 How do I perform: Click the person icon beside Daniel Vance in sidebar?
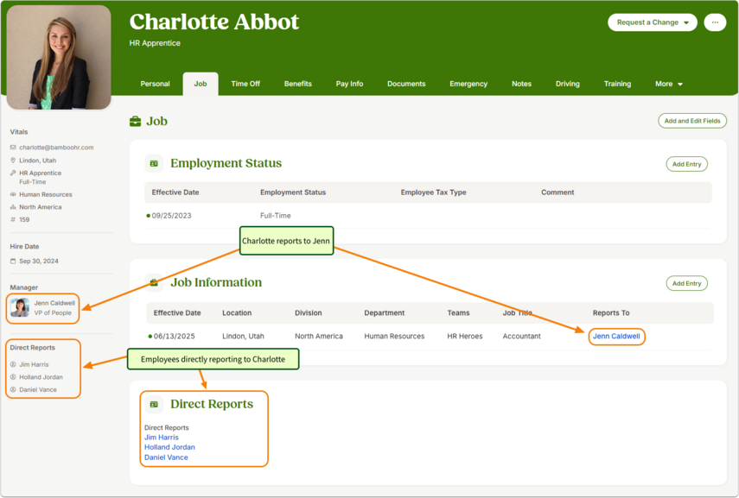tap(13, 390)
